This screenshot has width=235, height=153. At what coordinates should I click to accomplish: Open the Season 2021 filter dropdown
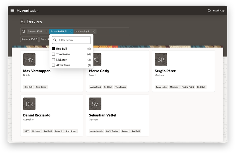point(35,32)
